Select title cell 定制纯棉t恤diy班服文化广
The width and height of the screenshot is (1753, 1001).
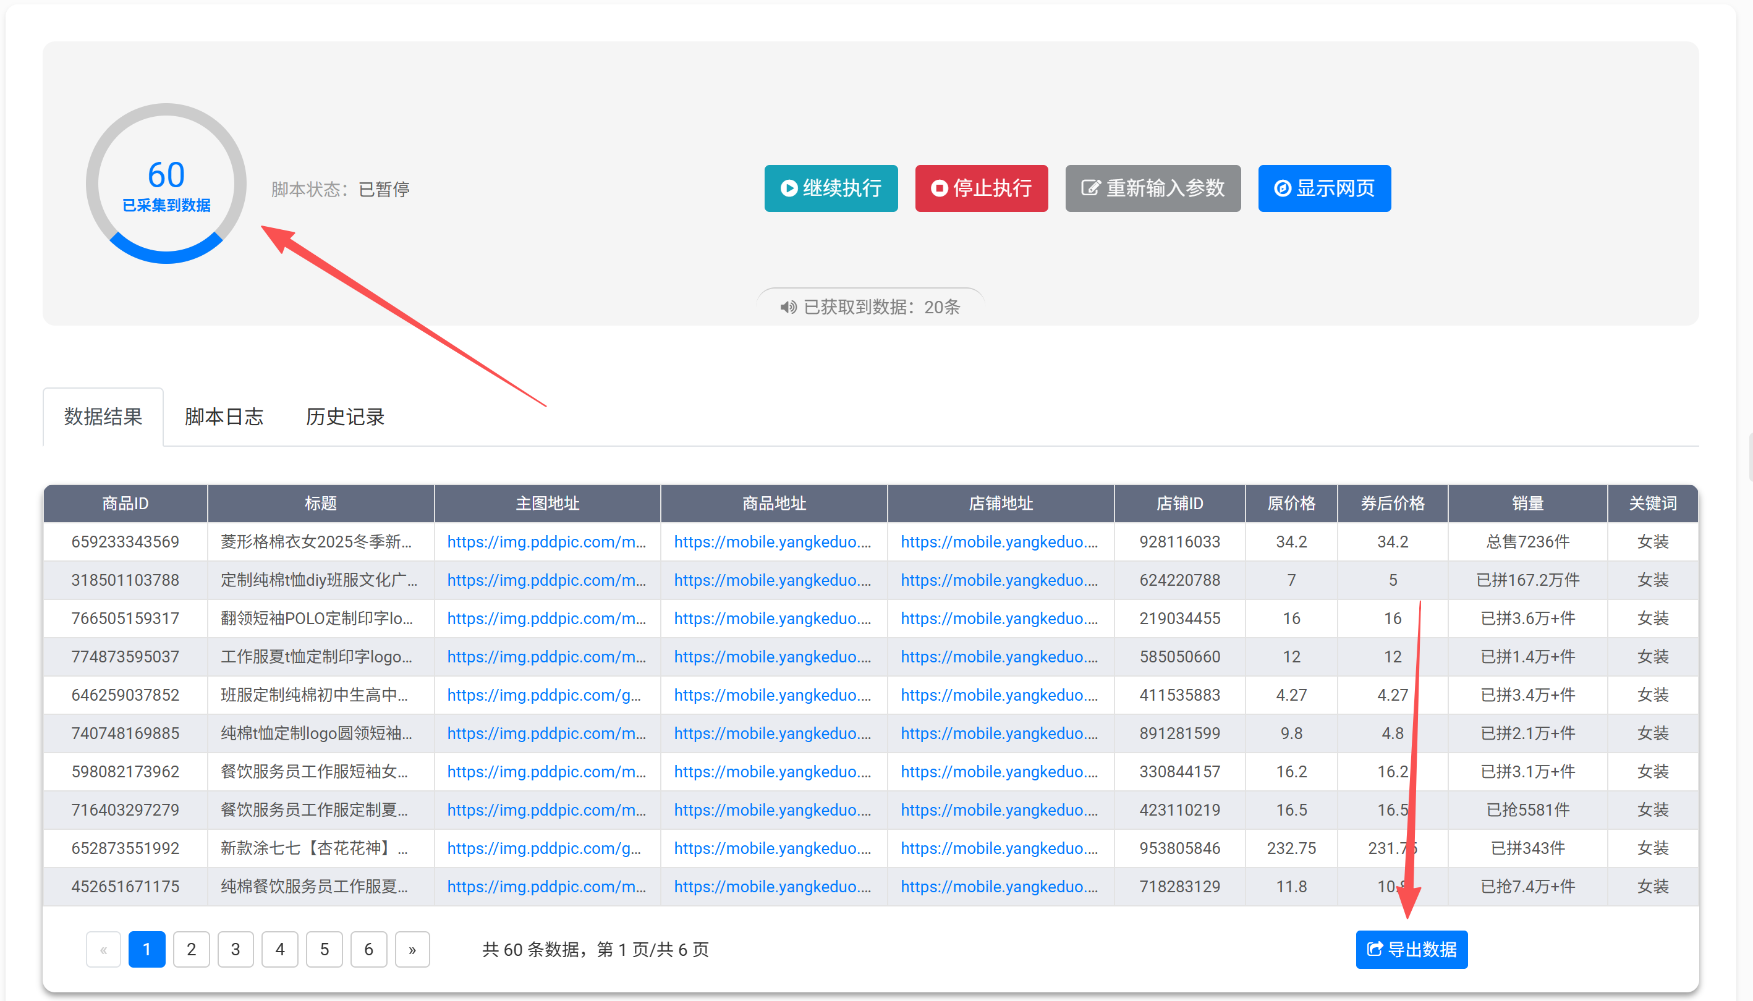coord(320,581)
